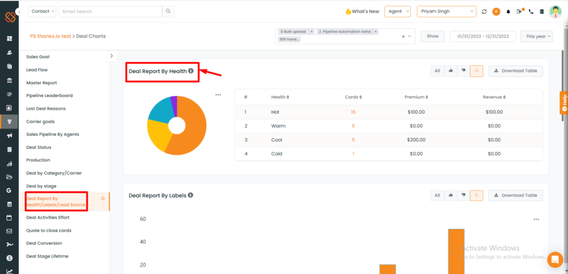
Task: Select All filter in Deal Report By Labels
Action: click(437, 195)
